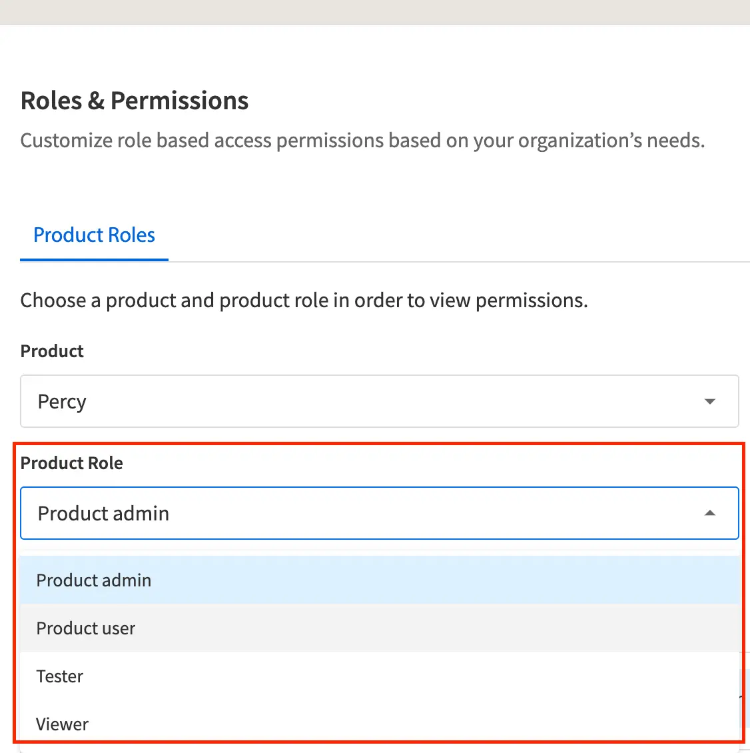Click empty space right of Product Roles tab
The width and height of the screenshot is (750, 753).
pyautogui.click(x=453, y=235)
